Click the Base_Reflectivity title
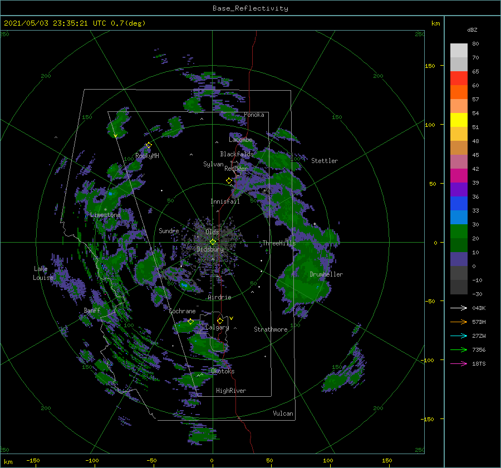The image size is (501, 468). 250,8
